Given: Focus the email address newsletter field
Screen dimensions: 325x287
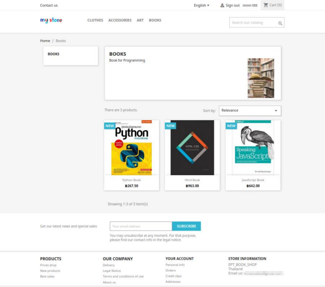Looking at the screenshot, I should point(141,226).
